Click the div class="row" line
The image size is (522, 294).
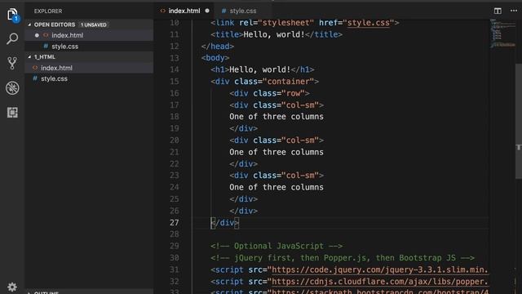click(269, 93)
